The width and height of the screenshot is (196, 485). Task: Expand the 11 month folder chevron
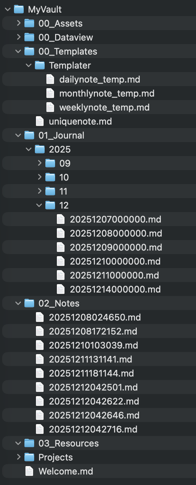(x=39, y=191)
